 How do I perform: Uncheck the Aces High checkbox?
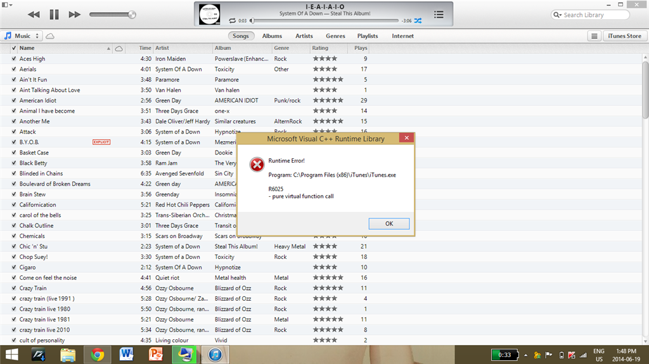click(14, 59)
